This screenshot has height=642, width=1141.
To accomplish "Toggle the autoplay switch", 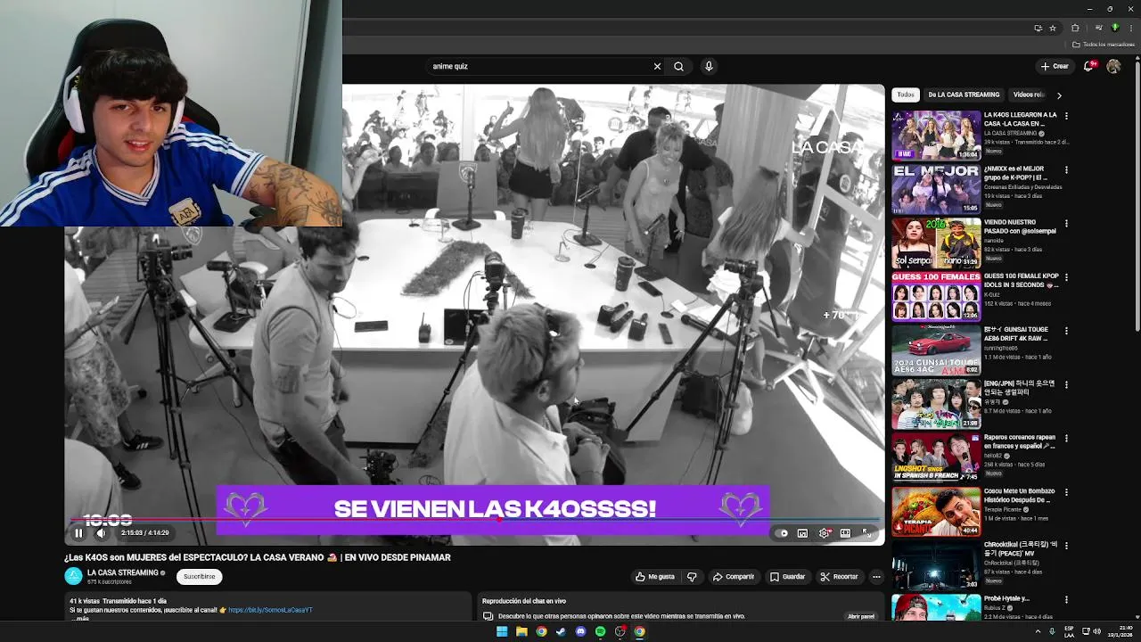I will point(782,533).
